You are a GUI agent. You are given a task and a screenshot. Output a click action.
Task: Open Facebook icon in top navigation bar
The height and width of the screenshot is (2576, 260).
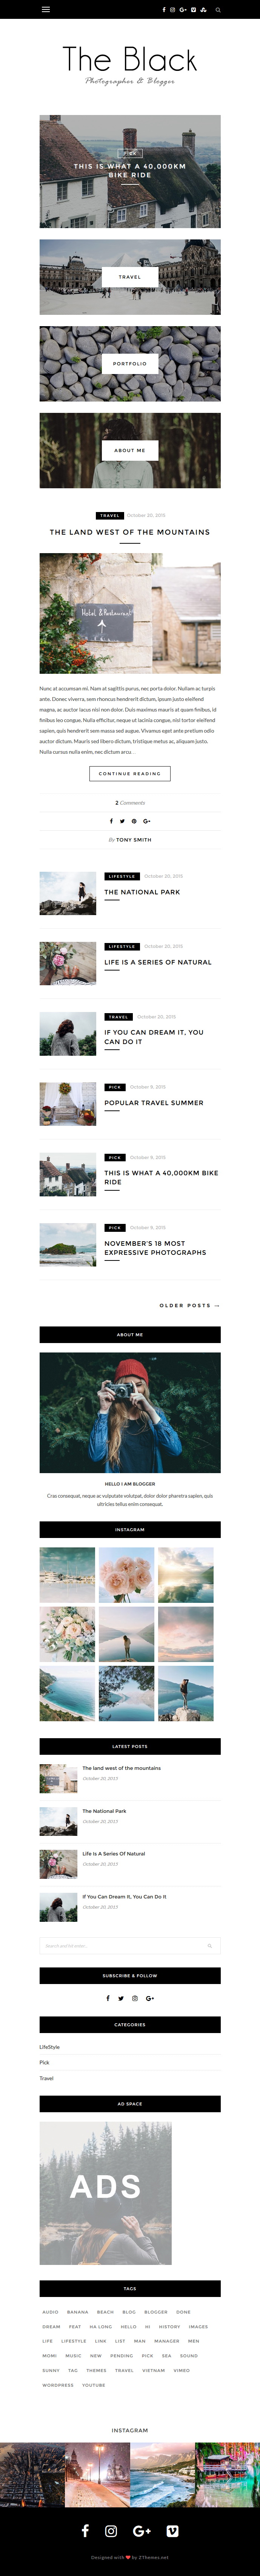(164, 9)
